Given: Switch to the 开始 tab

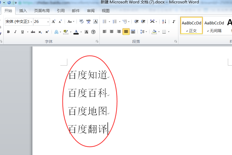Looking at the screenshot, I should click(8, 11).
